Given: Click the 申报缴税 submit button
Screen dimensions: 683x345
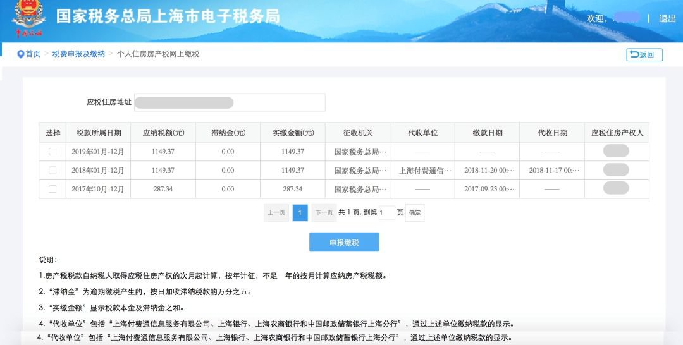Looking at the screenshot, I should coord(343,242).
